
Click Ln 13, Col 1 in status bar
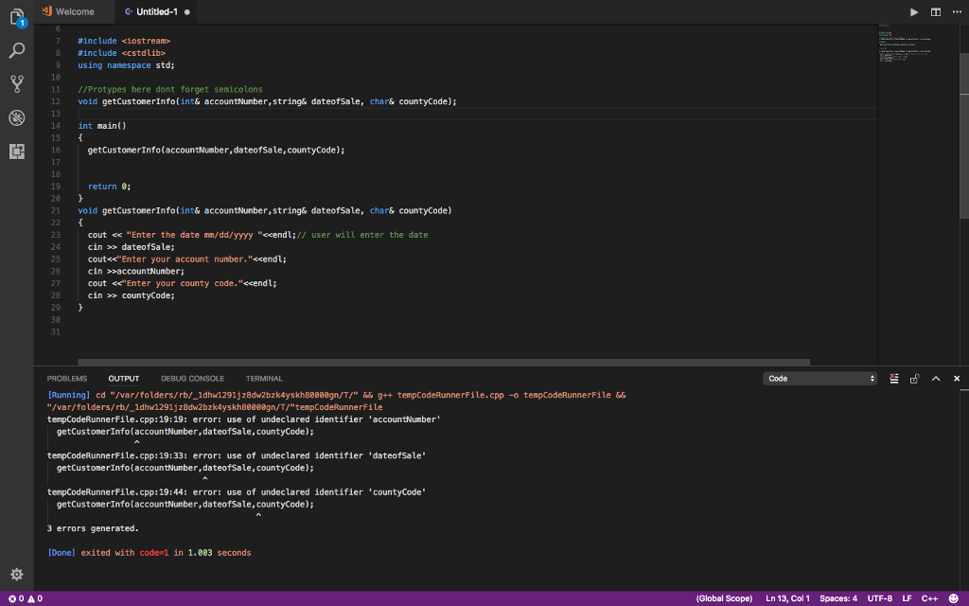(x=787, y=598)
